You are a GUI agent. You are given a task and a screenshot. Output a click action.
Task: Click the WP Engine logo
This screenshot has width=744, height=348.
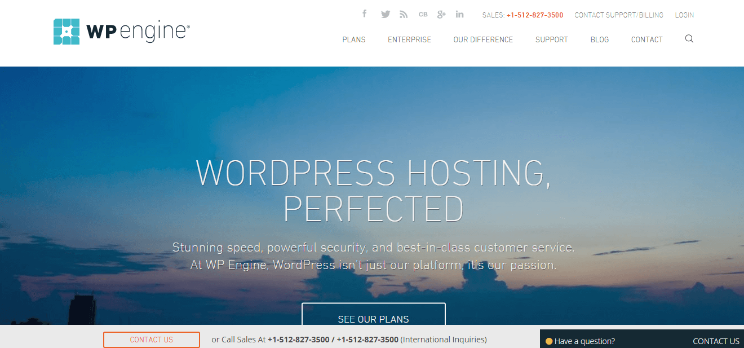(122, 32)
